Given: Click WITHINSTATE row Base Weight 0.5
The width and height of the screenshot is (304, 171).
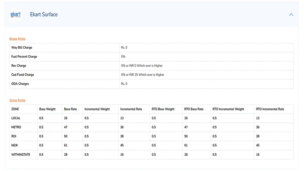Looking at the screenshot, I should coord(41,155).
